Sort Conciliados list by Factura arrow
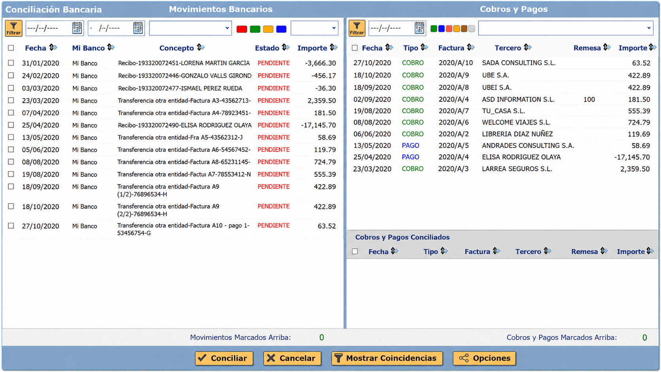 tap(496, 251)
